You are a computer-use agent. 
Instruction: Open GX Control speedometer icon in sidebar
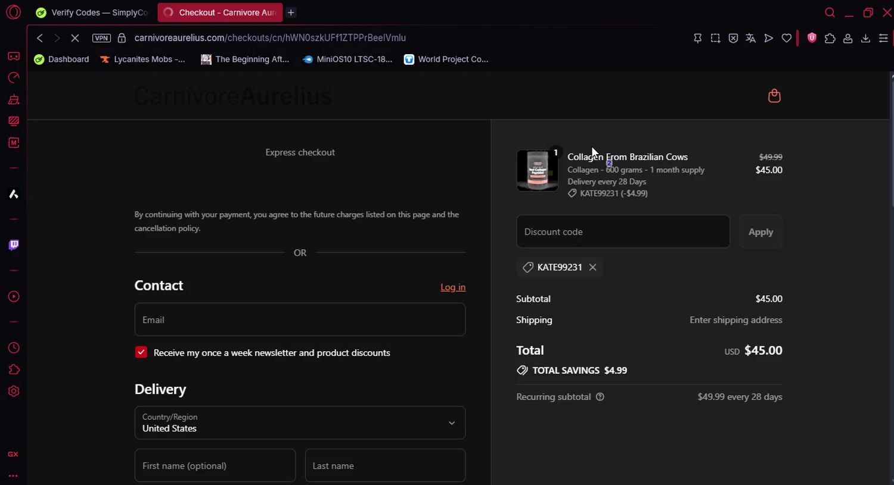[14, 77]
